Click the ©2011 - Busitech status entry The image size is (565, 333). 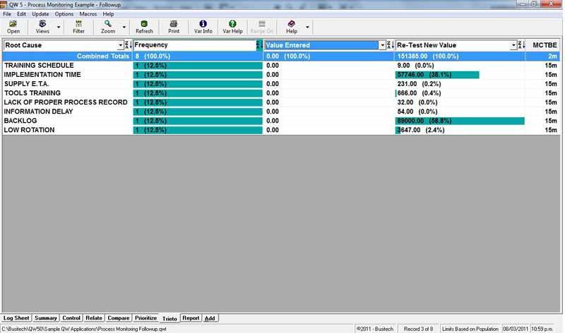374,329
